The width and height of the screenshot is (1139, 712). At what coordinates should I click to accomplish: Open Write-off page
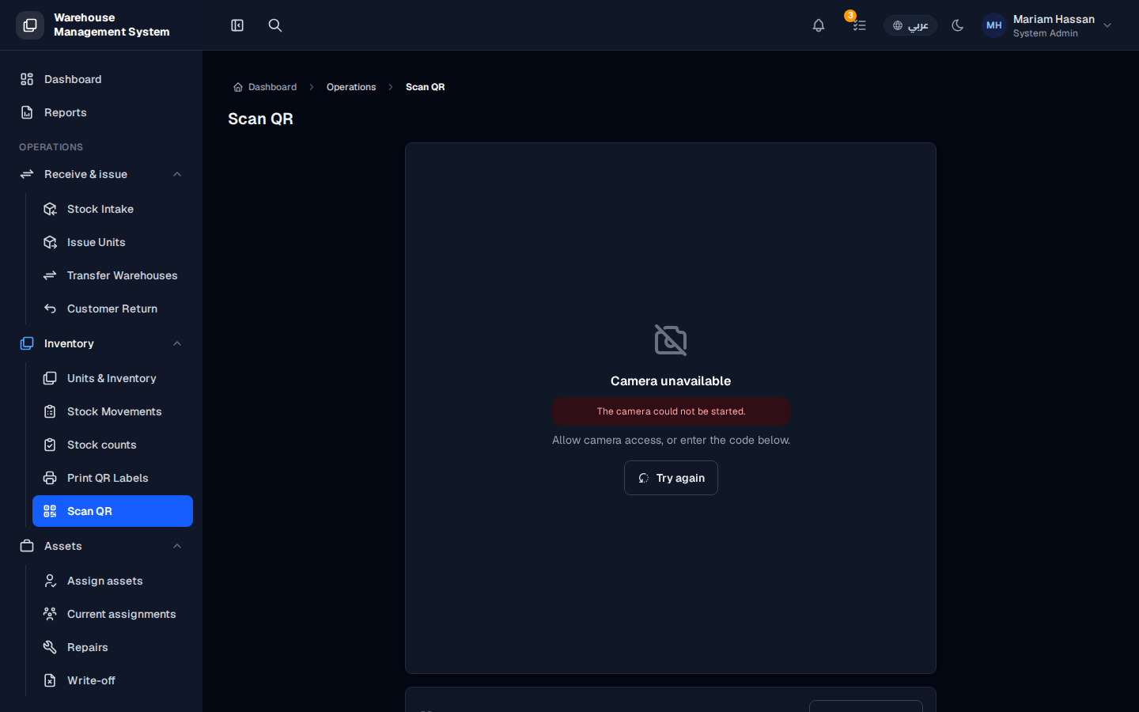pyautogui.click(x=112, y=680)
